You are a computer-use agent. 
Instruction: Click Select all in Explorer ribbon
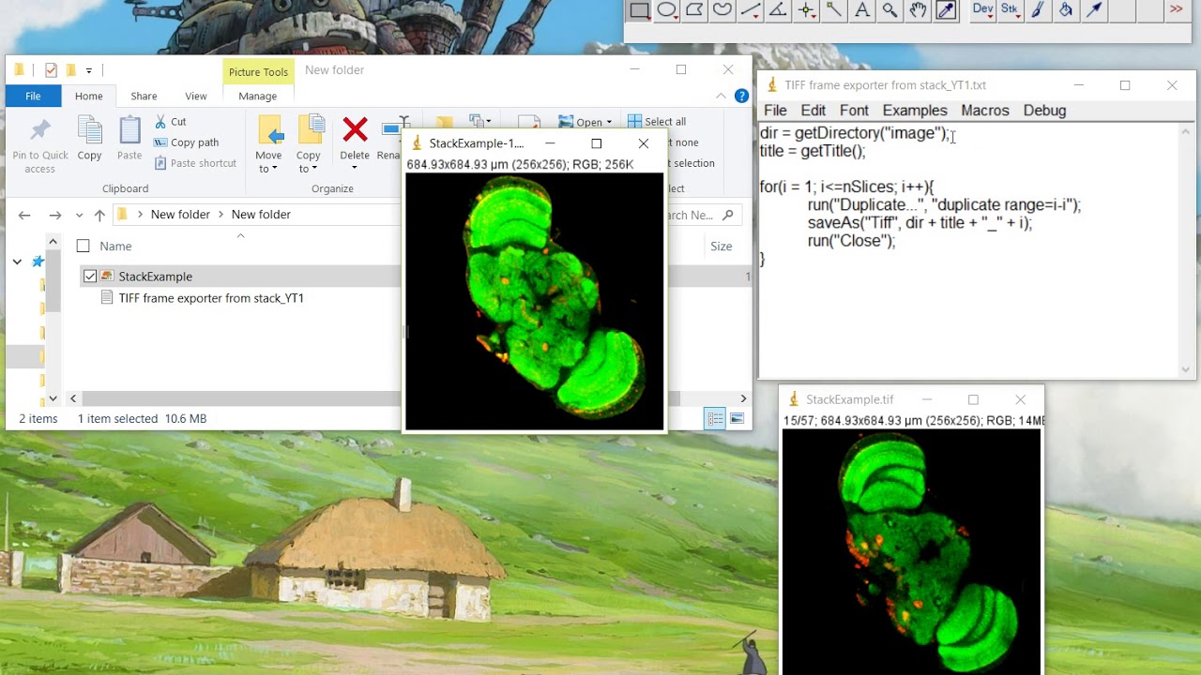[x=657, y=122]
